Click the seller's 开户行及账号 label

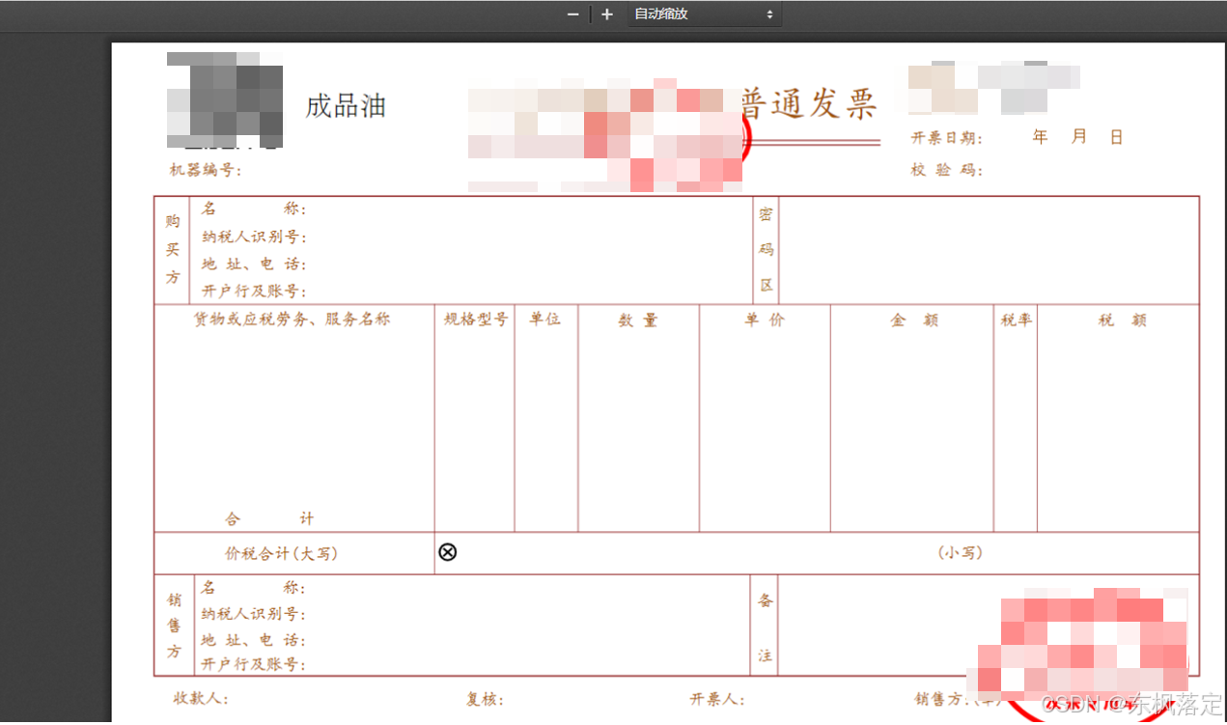pos(254,665)
